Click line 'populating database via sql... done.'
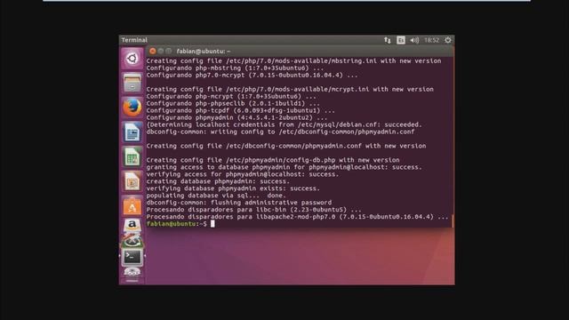This screenshot has width=569, height=320. click(216, 196)
